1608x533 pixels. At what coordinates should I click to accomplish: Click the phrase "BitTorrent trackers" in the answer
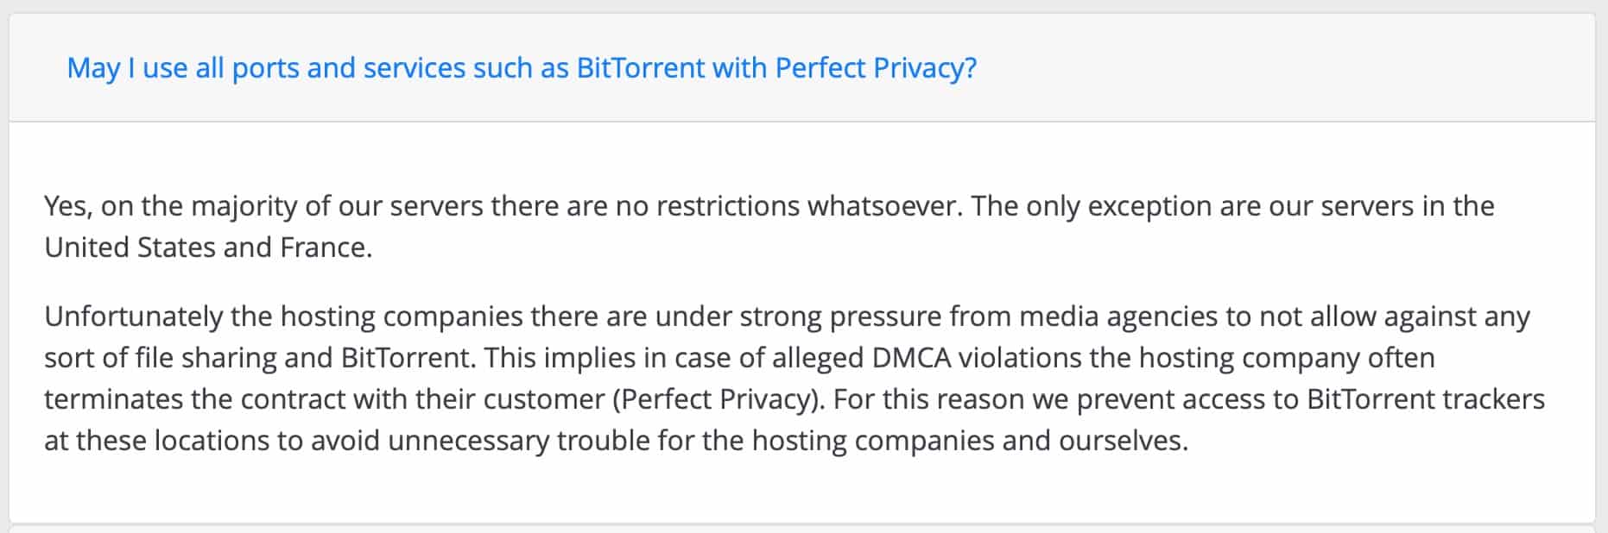pos(1426,399)
